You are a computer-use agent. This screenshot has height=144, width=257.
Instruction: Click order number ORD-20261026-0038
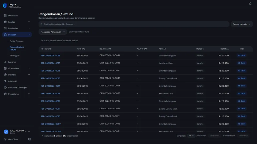click(x=110, y=86)
